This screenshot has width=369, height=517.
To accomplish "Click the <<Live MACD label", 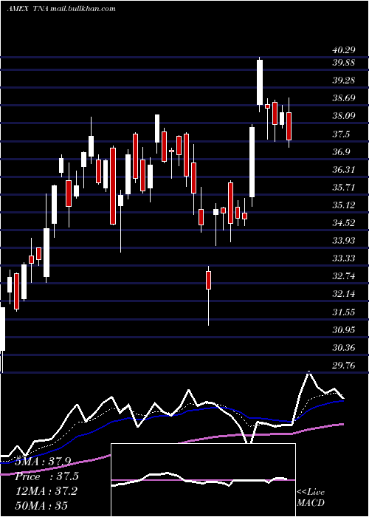I will [311, 497].
